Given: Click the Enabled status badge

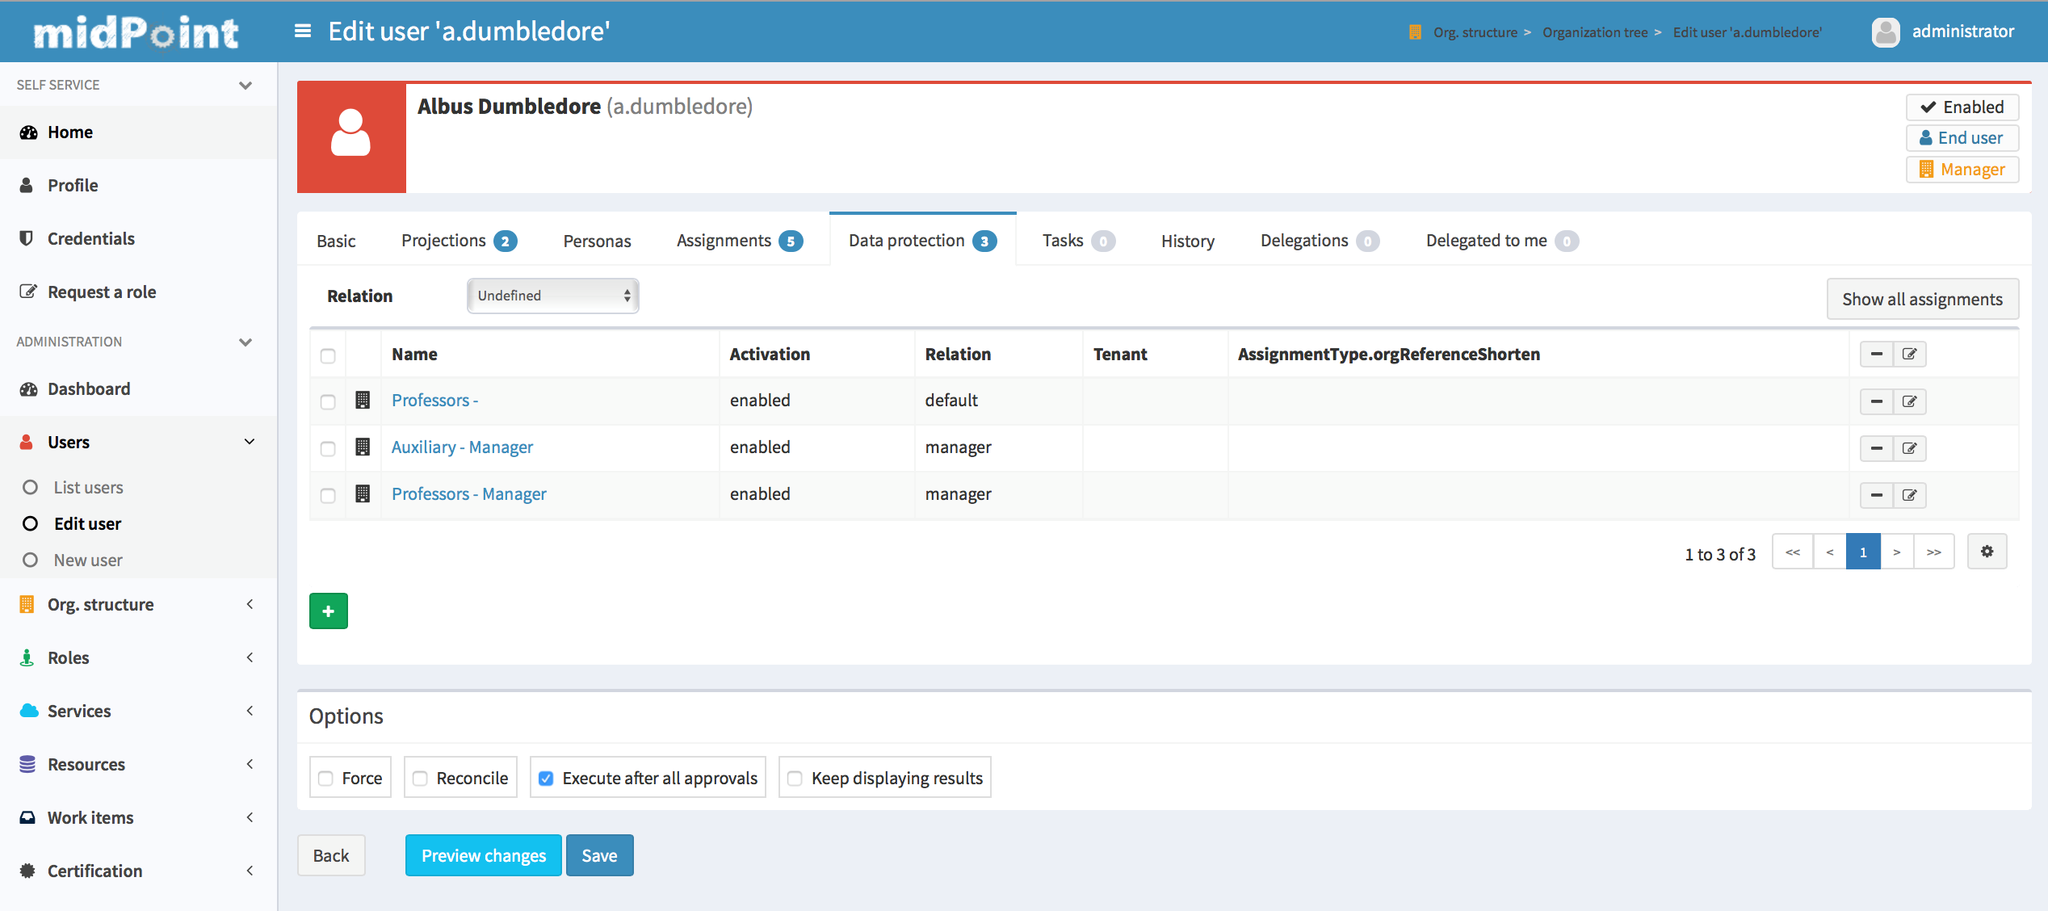Looking at the screenshot, I should click(1962, 107).
